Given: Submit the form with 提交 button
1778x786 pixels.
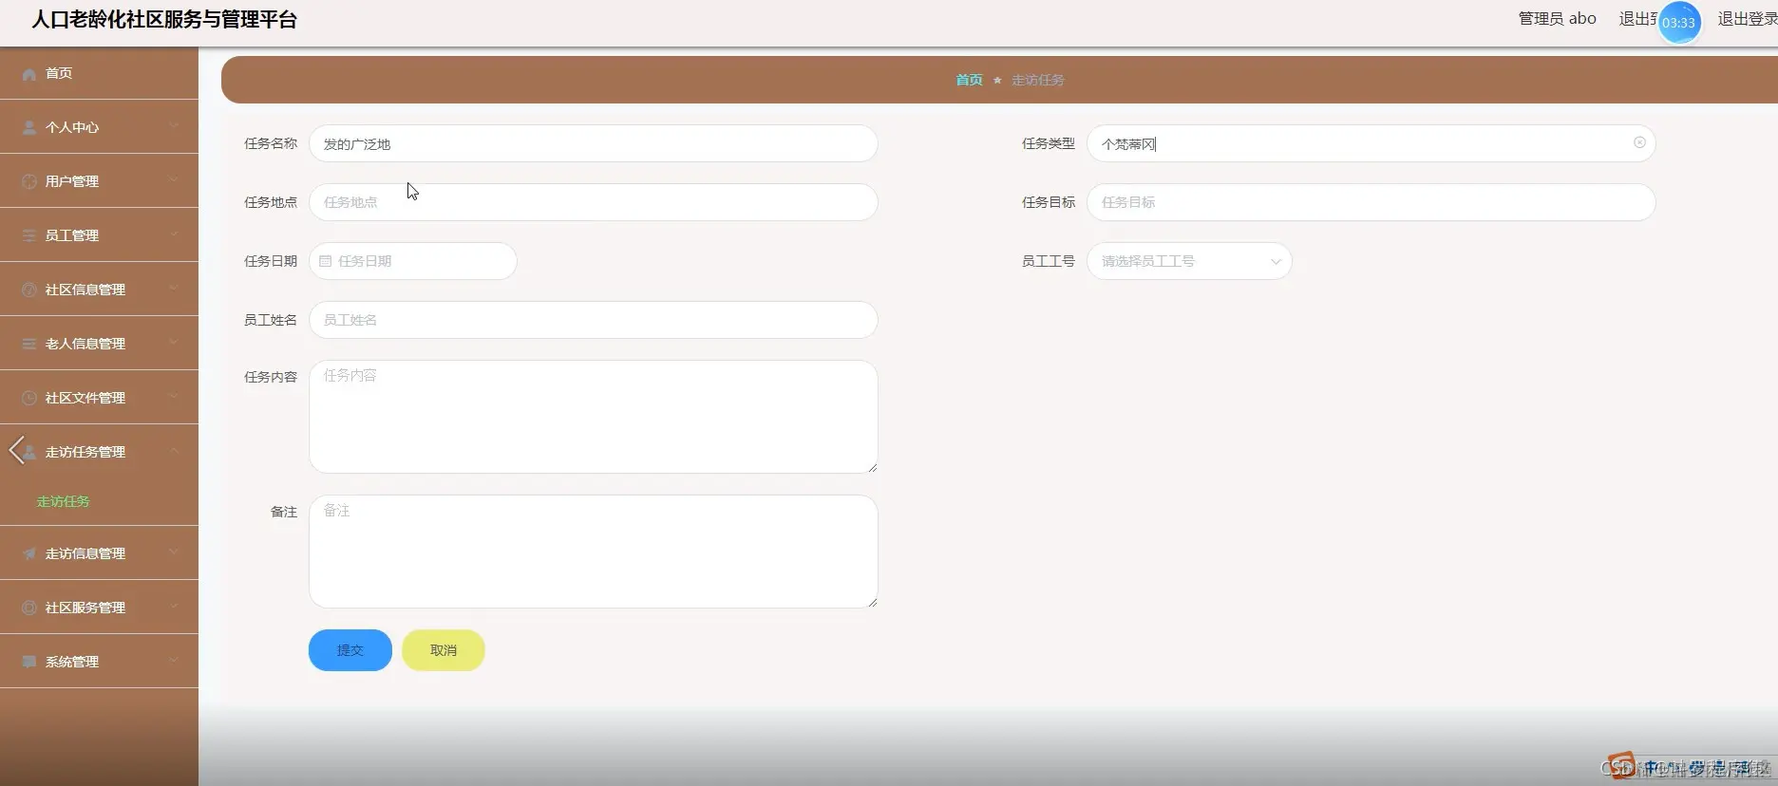Looking at the screenshot, I should pos(350,650).
